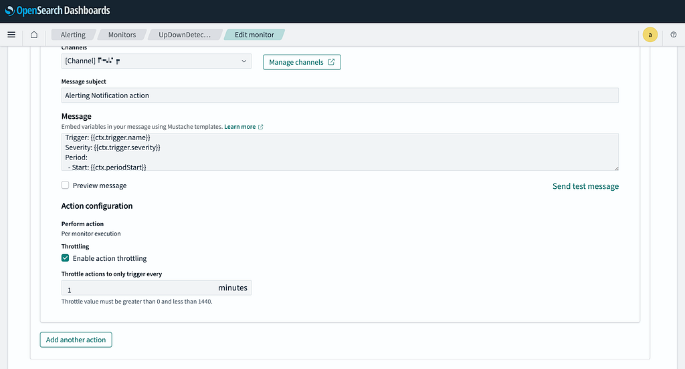Click the Add another action button
685x369 pixels.
coord(76,340)
